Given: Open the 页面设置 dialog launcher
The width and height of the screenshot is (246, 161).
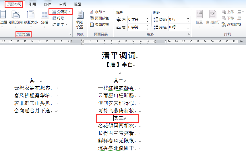Looking at the screenshot, I should (x=70, y=34).
